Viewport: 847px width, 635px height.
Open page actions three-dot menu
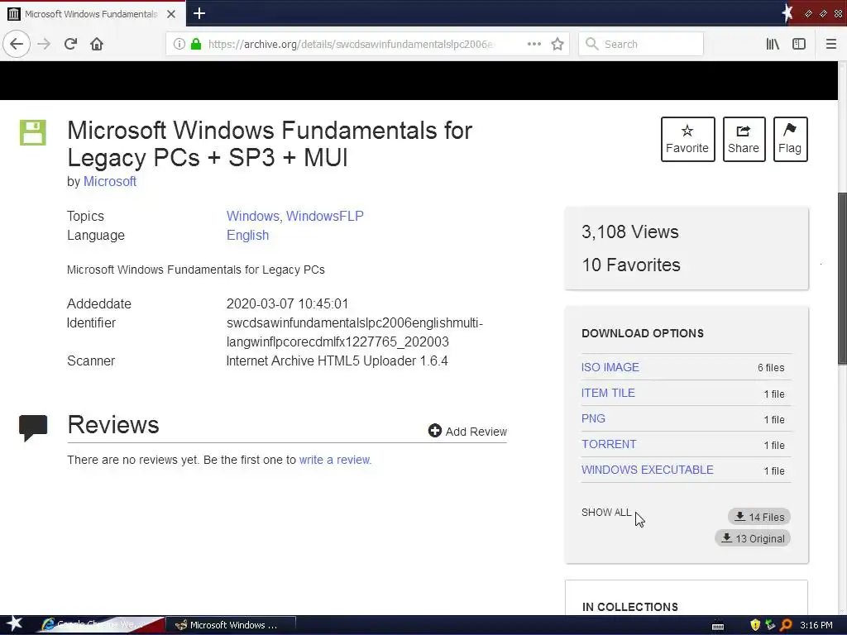pyautogui.click(x=534, y=44)
